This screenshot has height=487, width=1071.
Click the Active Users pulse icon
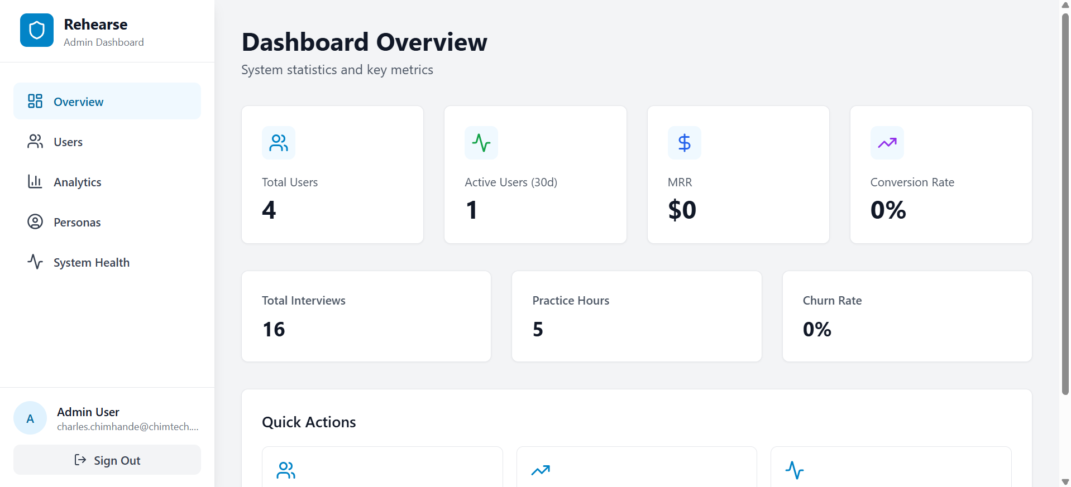(x=481, y=143)
